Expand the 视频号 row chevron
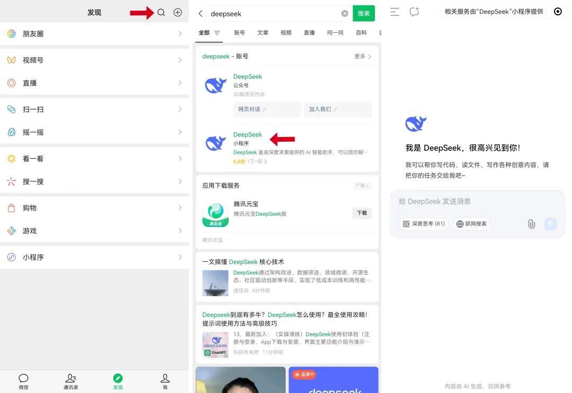Screen dimensions: 572x393 pos(180,60)
